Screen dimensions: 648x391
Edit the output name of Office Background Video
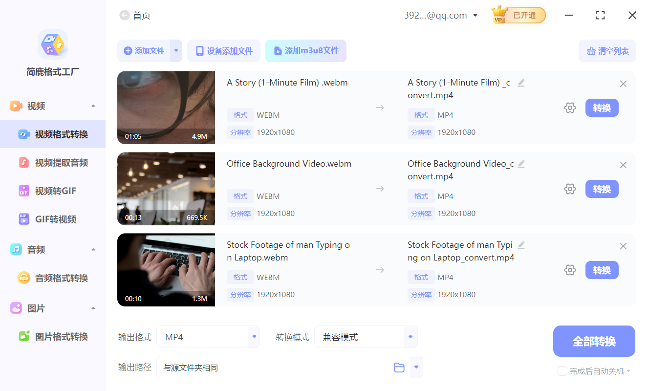(521, 164)
